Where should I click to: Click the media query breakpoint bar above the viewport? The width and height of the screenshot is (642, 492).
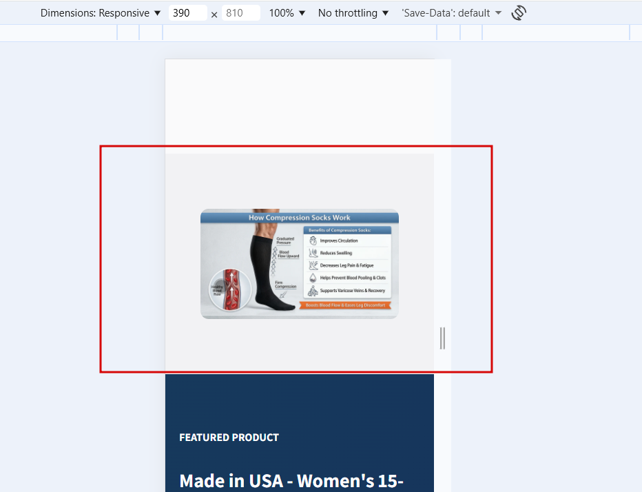point(321,33)
